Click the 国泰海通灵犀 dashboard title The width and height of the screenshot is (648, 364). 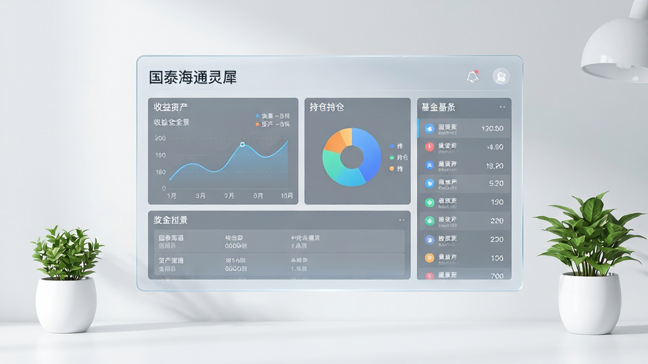pyautogui.click(x=192, y=77)
